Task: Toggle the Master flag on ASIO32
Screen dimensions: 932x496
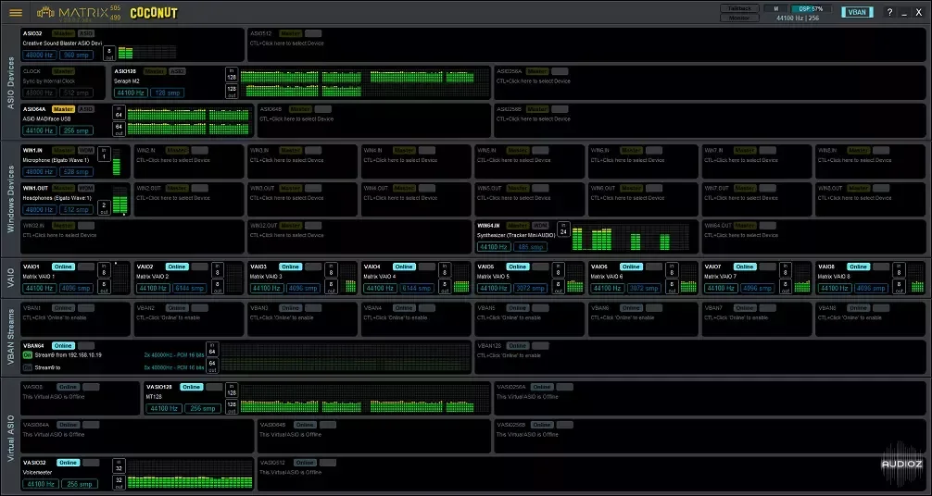Action: tap(64, 34)
